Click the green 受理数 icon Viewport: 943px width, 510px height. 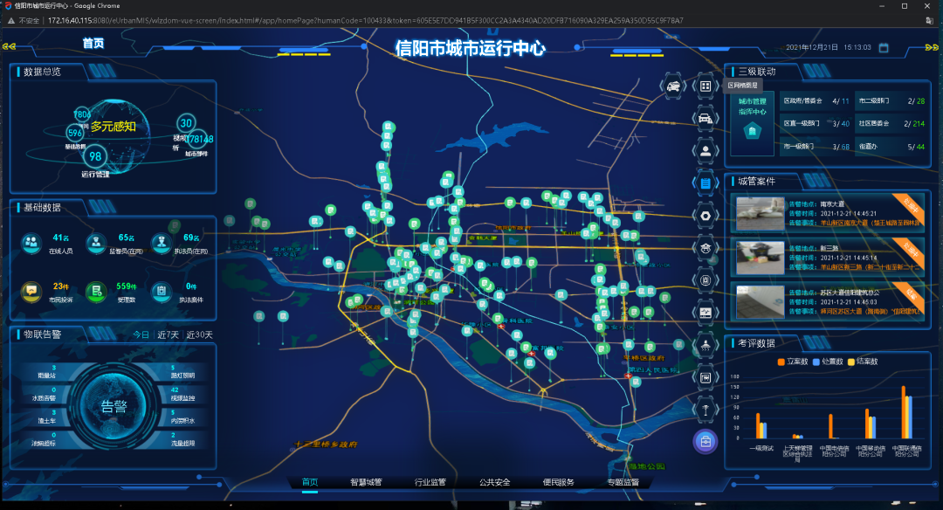click(96, 292)
